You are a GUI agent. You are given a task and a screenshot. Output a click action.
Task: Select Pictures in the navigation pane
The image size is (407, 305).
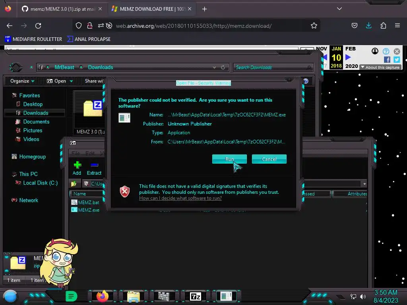tap(33, 130)
